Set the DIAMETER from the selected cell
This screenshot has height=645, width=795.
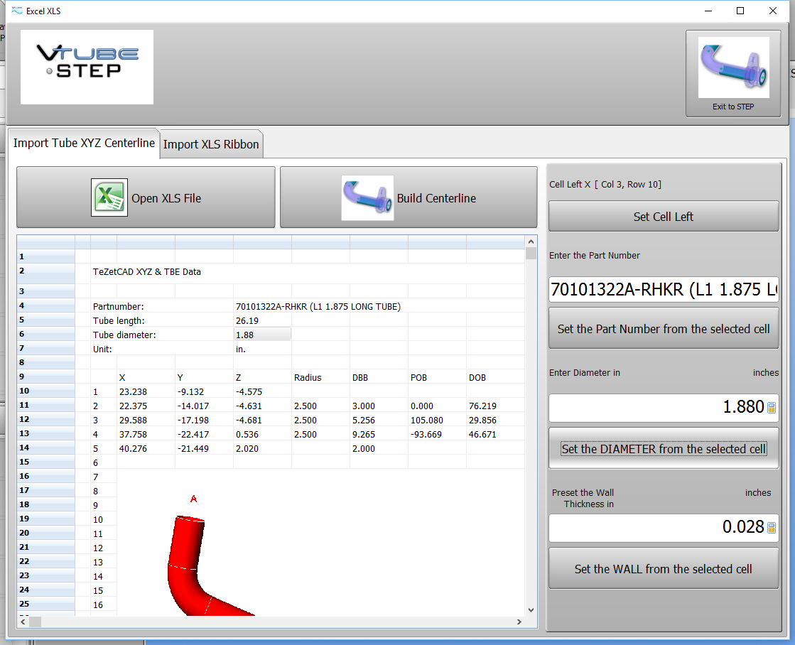coord(664,449)
